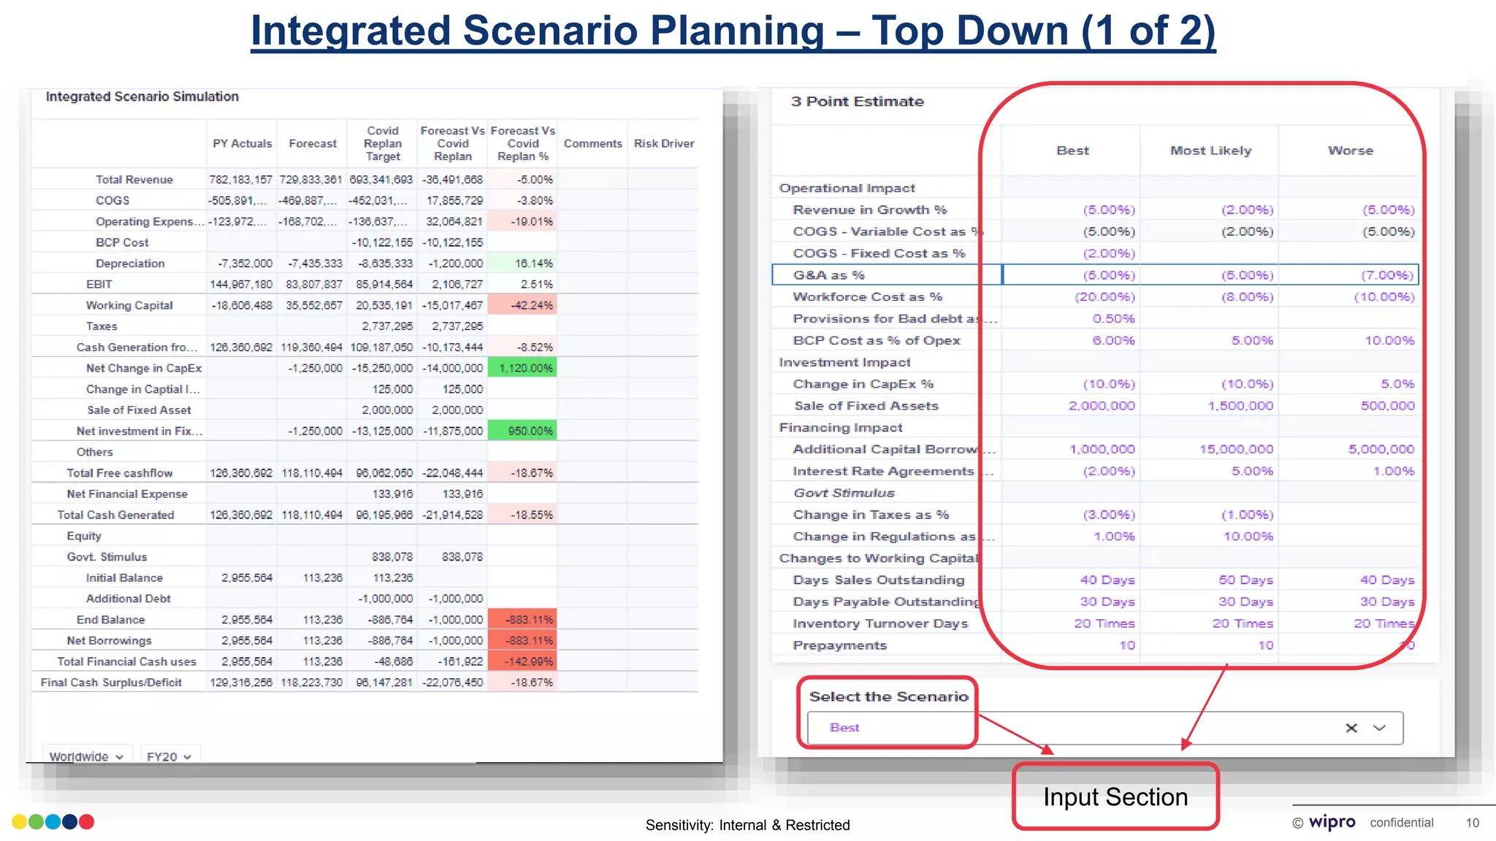This screenshot has width=1496, height=841.
Task: Select the Best column header
Action: tap(1072, 150)
